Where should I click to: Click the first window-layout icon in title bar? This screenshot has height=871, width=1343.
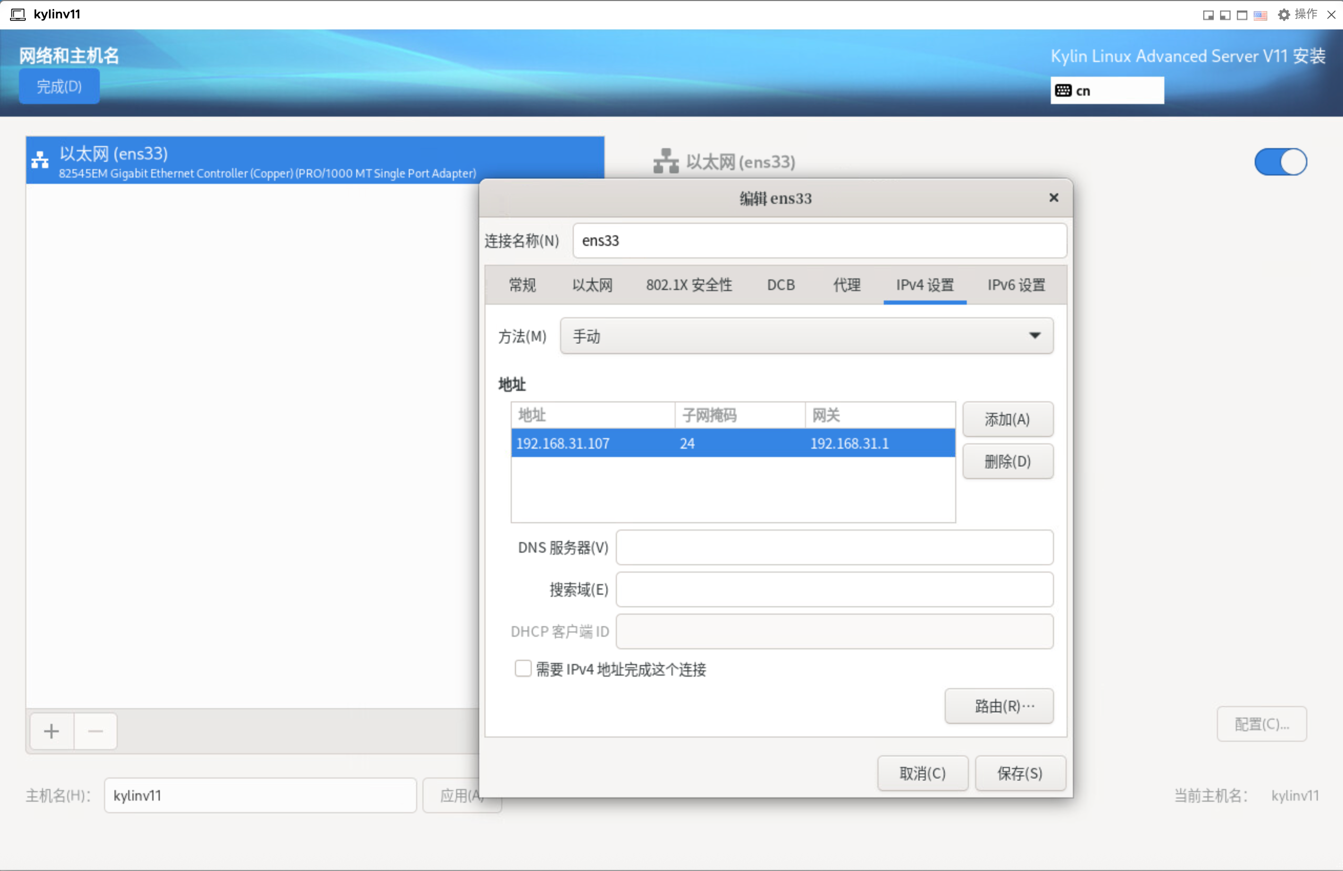[x=1207, y=15]
